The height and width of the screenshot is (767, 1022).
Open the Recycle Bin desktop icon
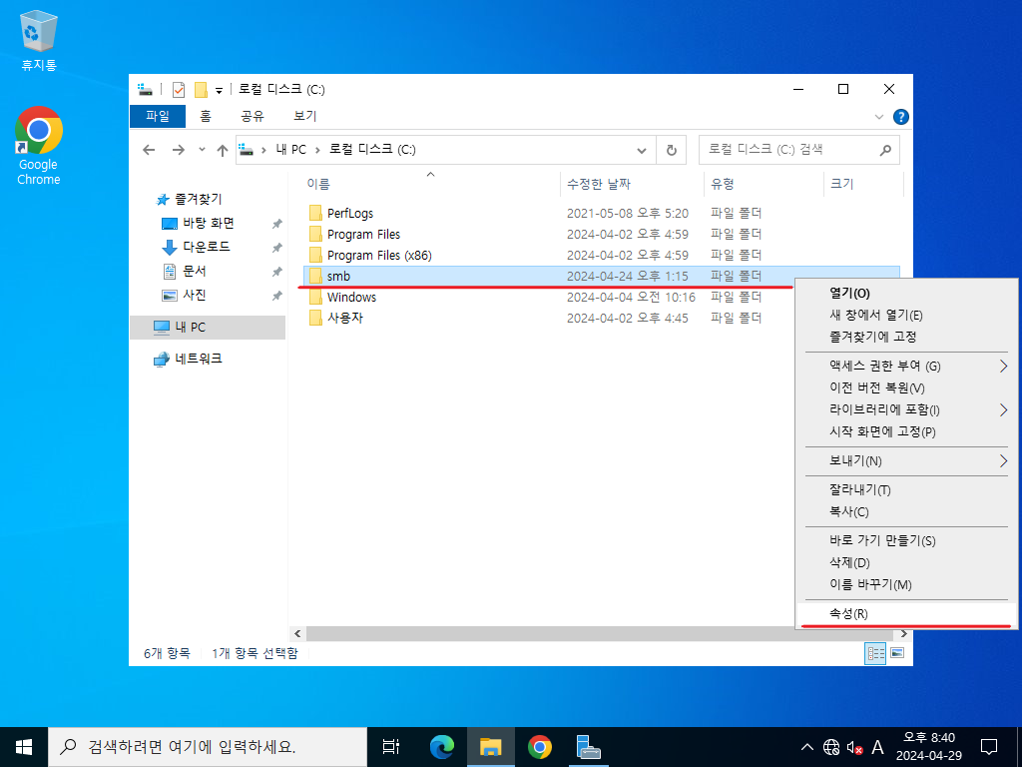(x=39, y=40)
